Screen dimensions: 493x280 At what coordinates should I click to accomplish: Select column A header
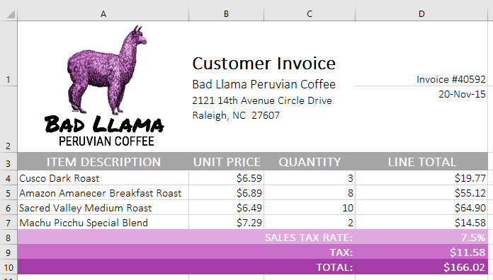point(103,14)
